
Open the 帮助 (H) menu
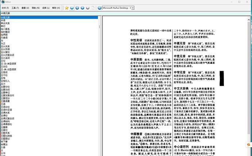pyautogui.click(x=57, y=8)
